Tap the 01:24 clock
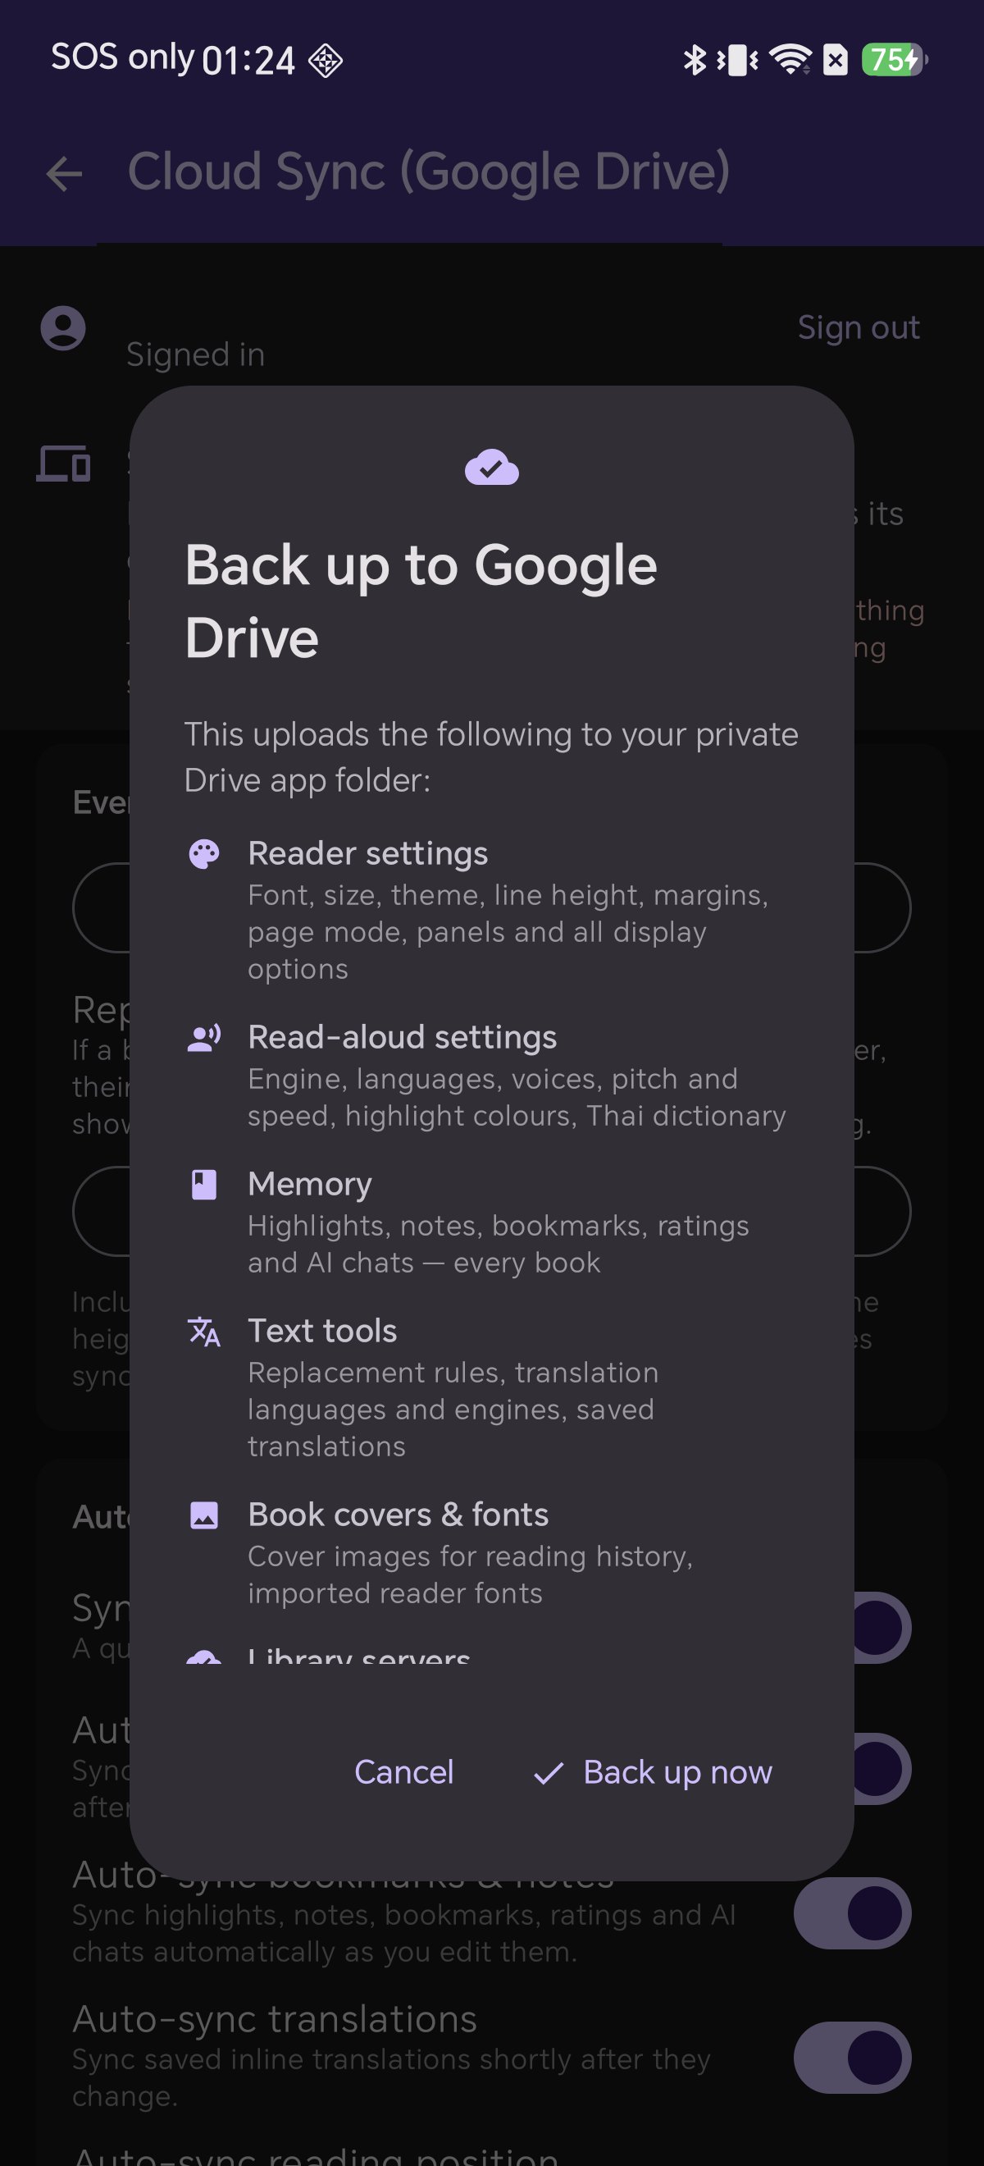Viewport: 984px width, 2166px height. coord(248,61)
